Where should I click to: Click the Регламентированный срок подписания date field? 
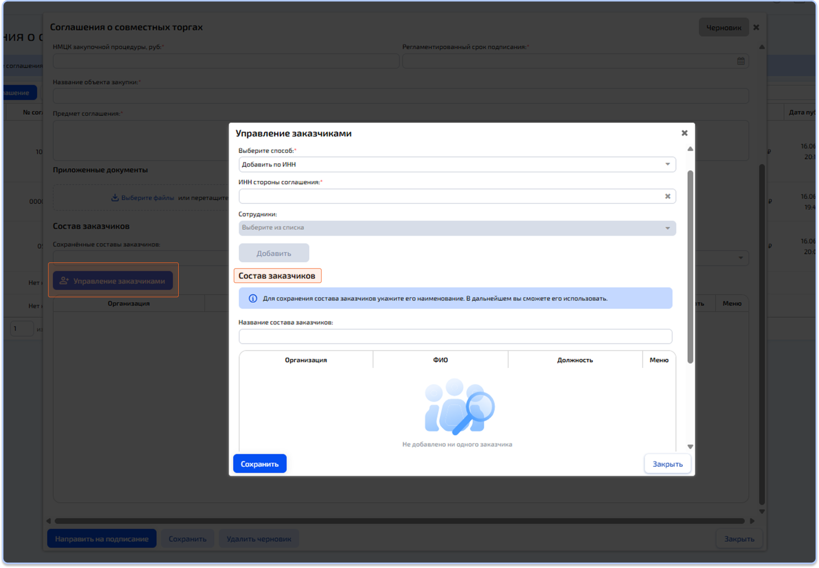(x=576, y=61)
